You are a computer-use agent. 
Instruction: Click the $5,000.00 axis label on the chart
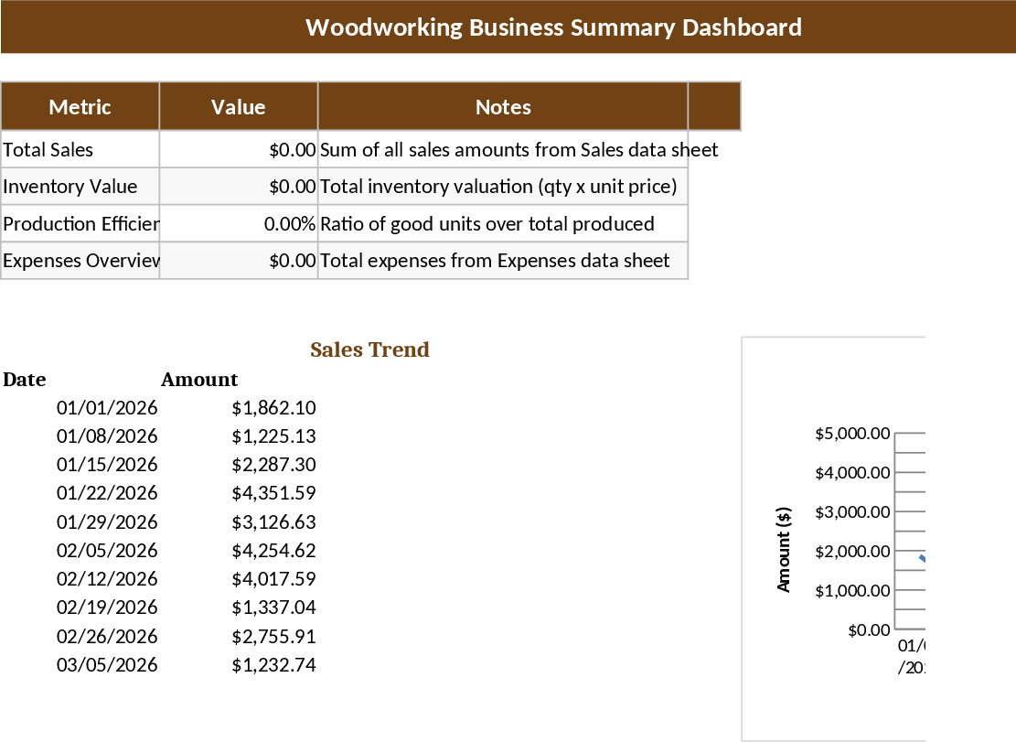(852, 432)
